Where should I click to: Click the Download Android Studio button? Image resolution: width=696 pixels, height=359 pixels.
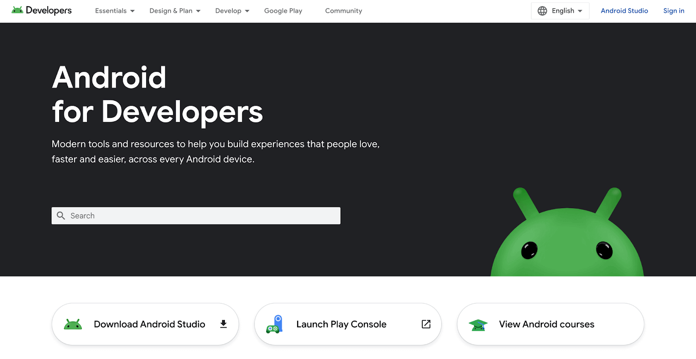pyautogui.click(x=145, y=324)
